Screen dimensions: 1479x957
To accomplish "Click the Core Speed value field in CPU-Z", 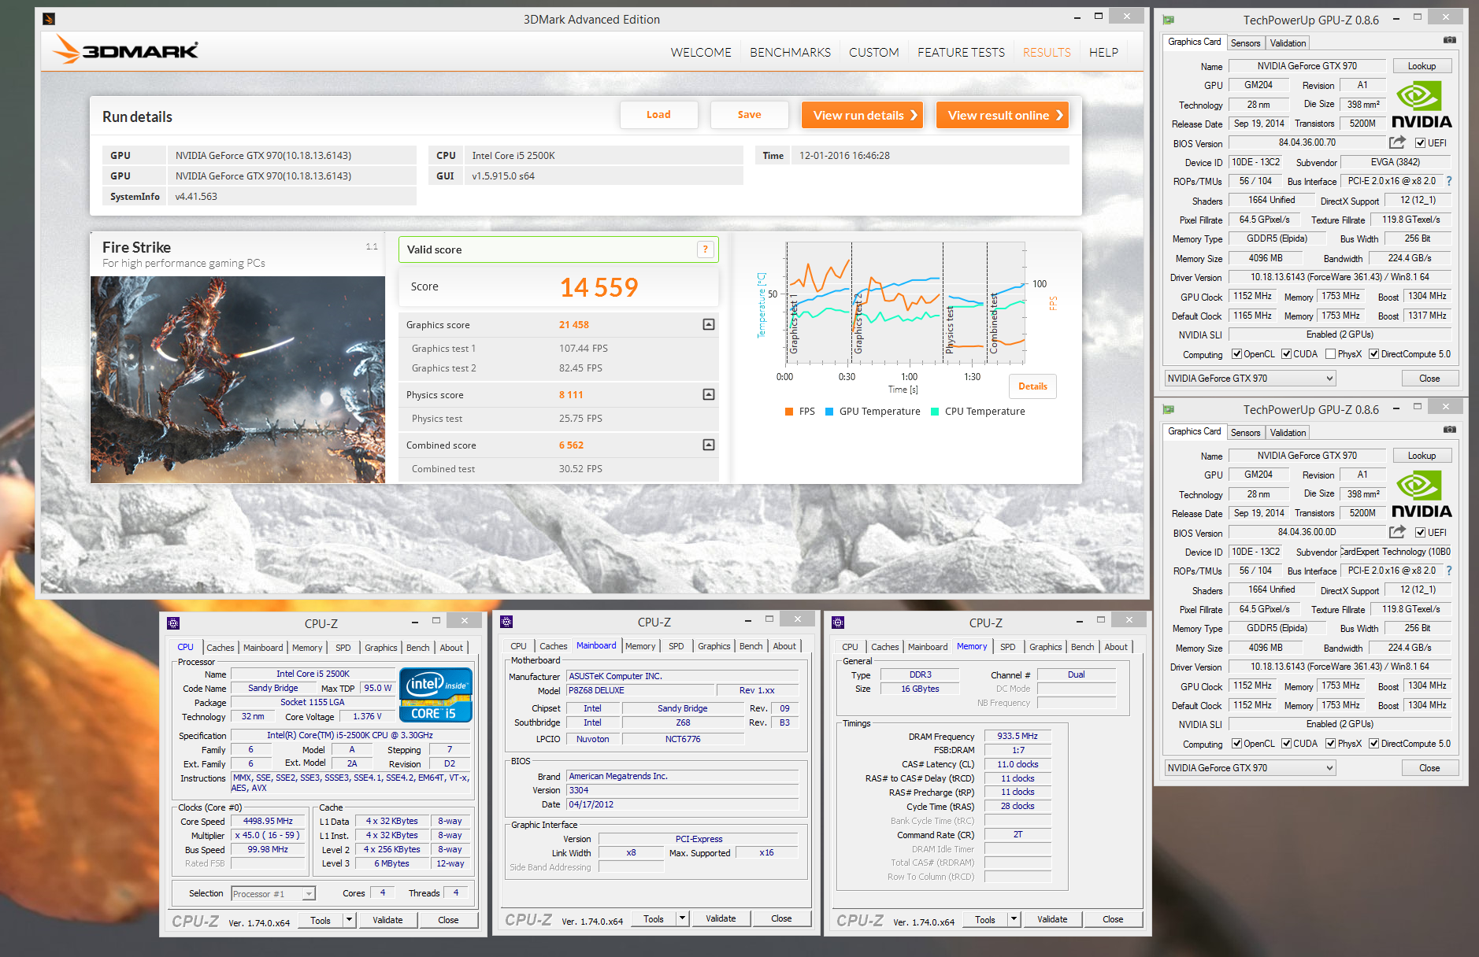I will [268, 821].
